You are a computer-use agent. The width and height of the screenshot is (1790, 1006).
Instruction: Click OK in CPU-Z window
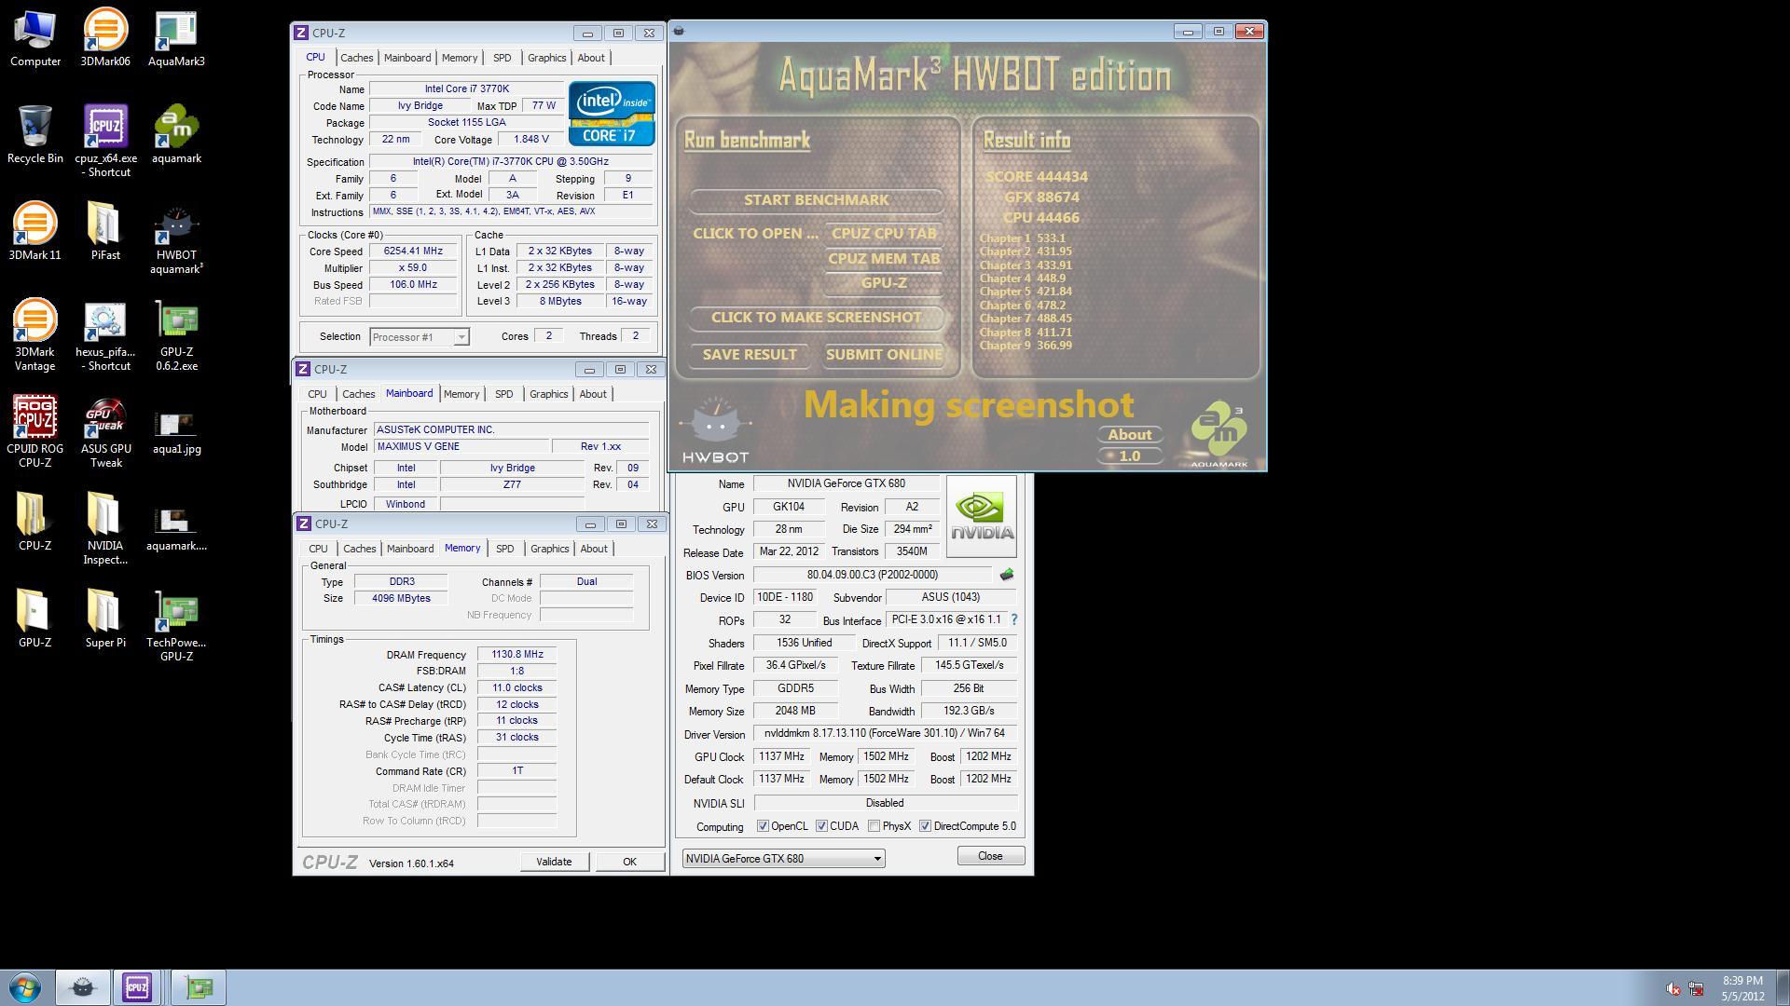[x=629, y=862]
